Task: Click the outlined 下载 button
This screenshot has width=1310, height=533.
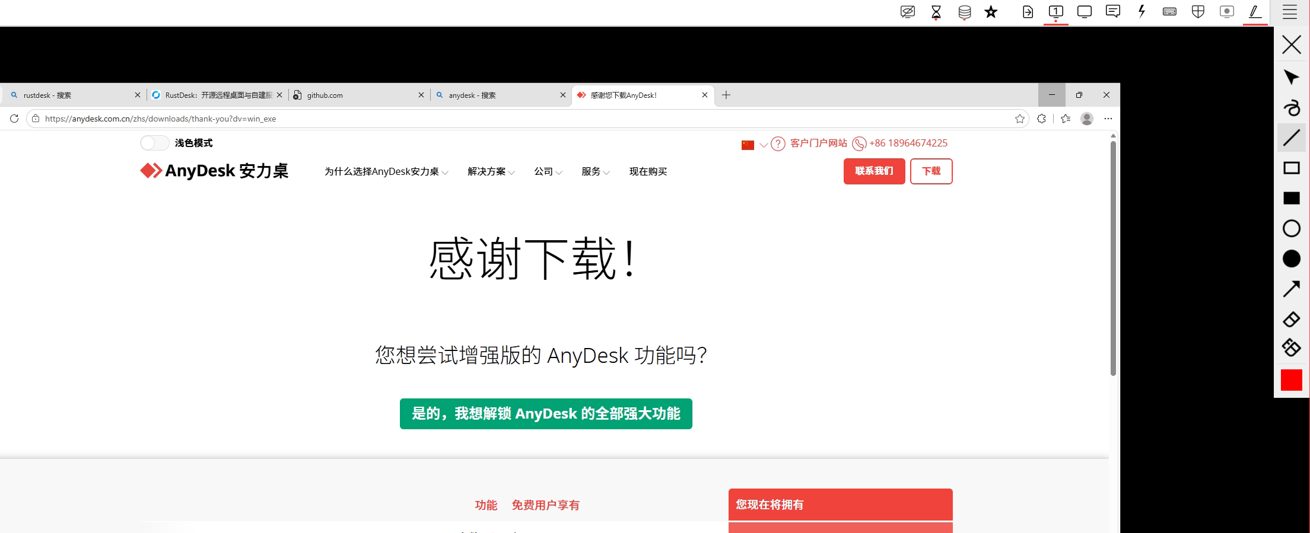Action: [x=931, y=171]
